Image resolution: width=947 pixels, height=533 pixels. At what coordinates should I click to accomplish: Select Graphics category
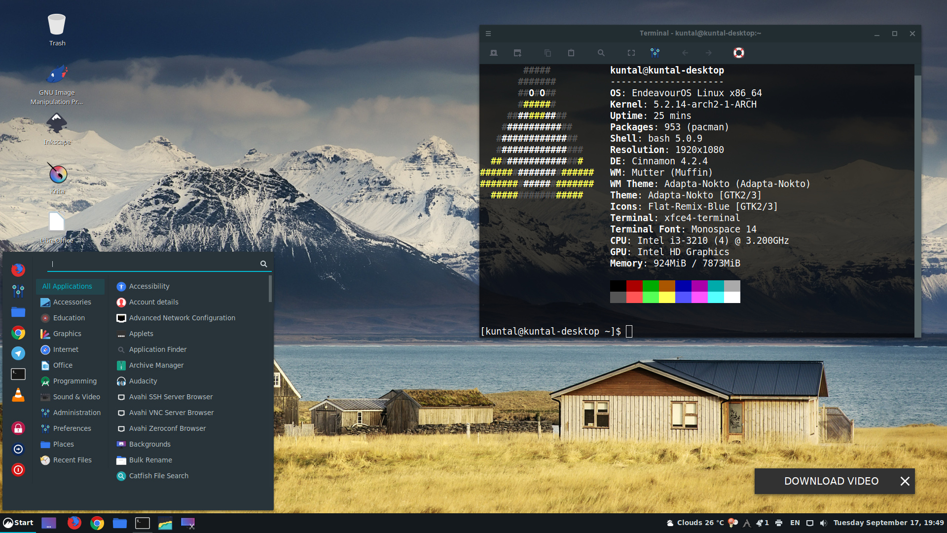point(70,334)
